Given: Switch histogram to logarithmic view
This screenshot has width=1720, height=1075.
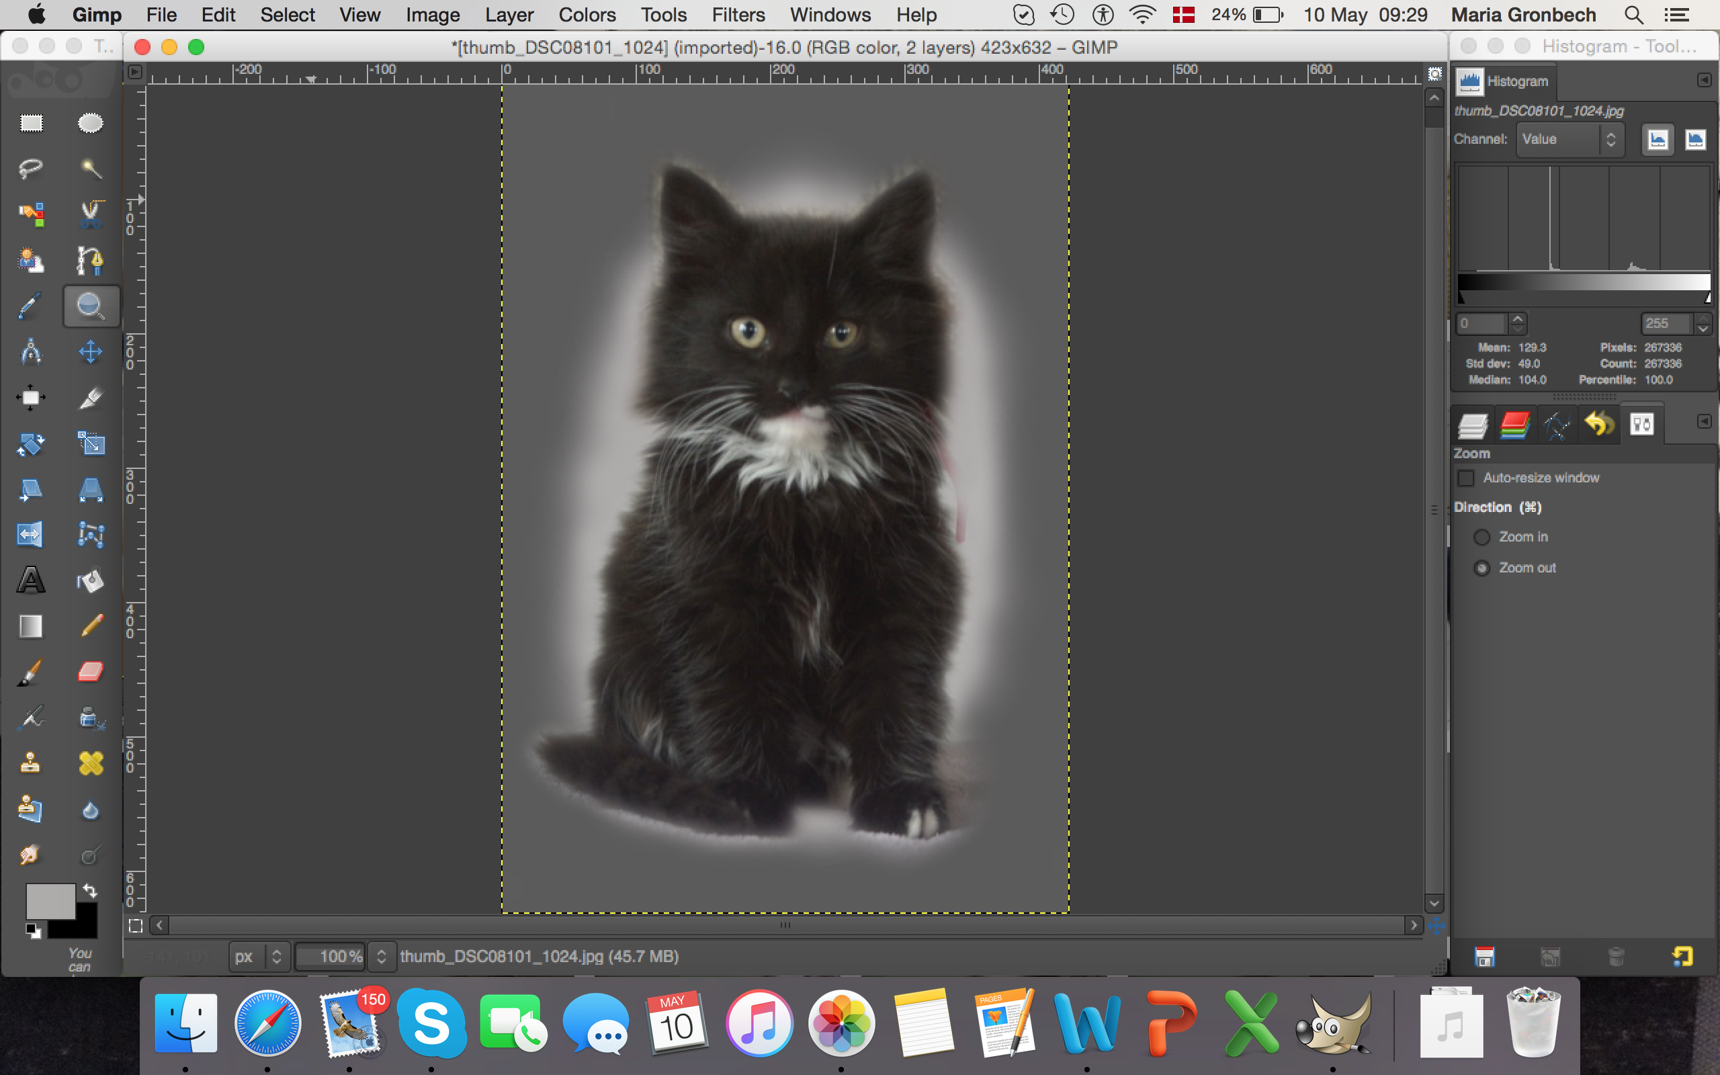Looking at the screenshot, I should tap(1695, 139).
